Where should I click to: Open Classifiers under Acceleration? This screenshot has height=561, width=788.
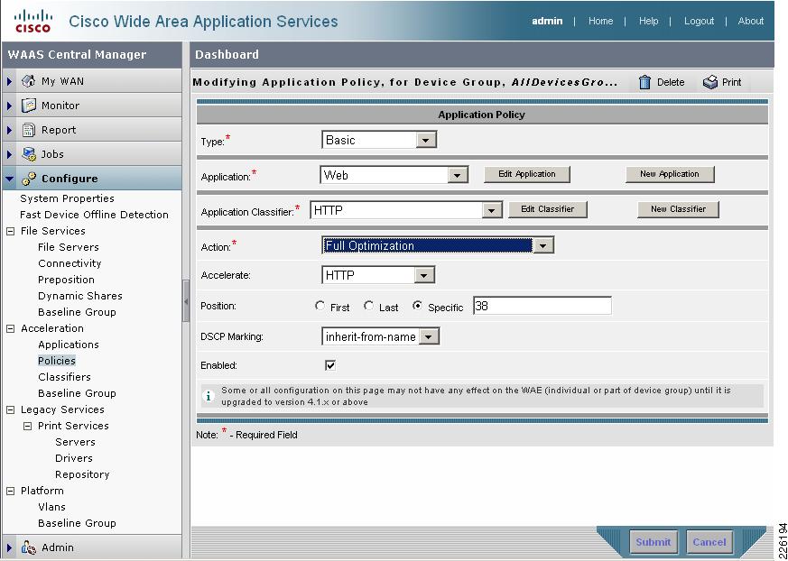[x=64, y=377]
